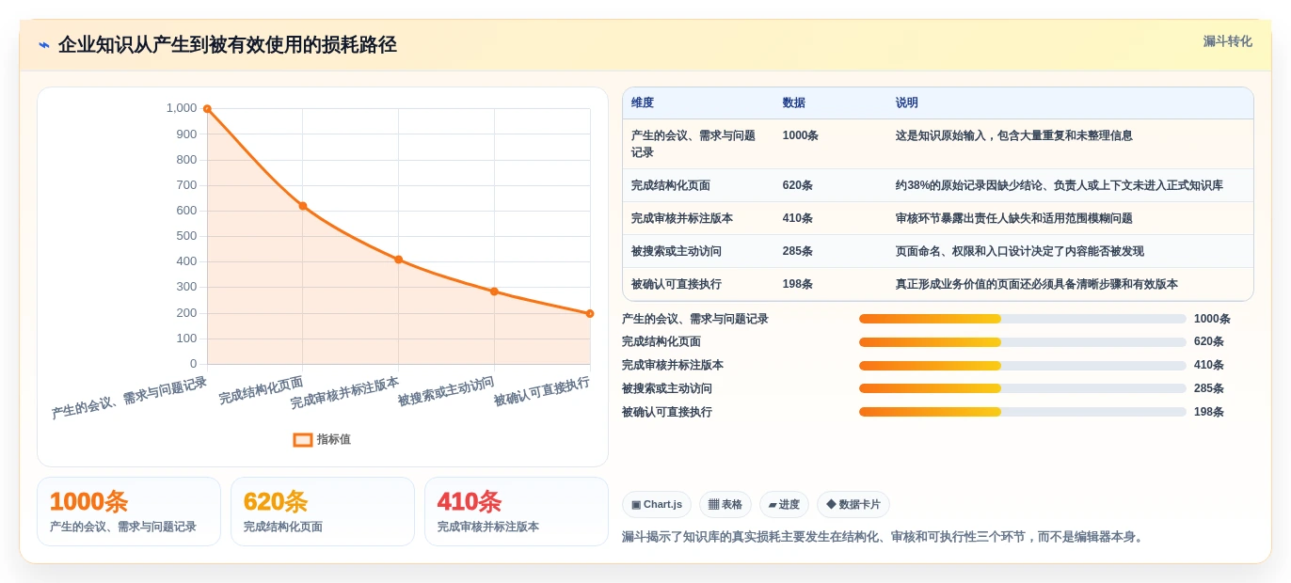
Task: Click chart axis label 被确认可直接执行
Action: [542, 391]
